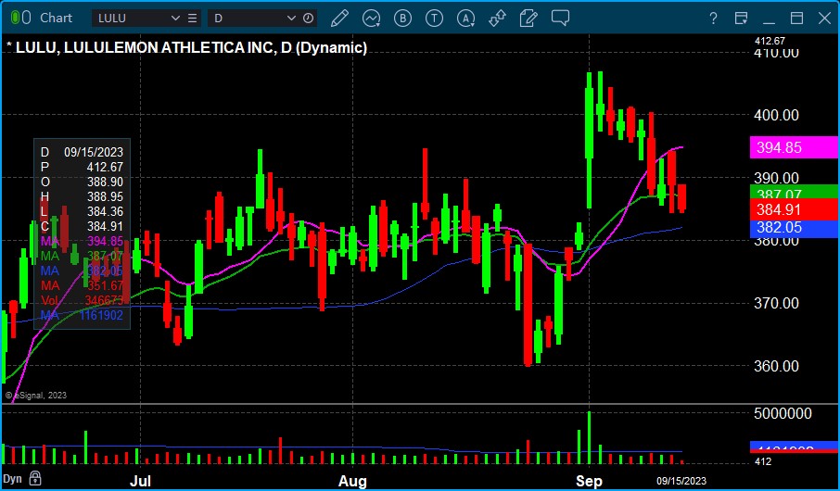Click the 410.00 price axis label
This screenshot has height=491, width=840.
pyautogui.click(x=776, y=53)
